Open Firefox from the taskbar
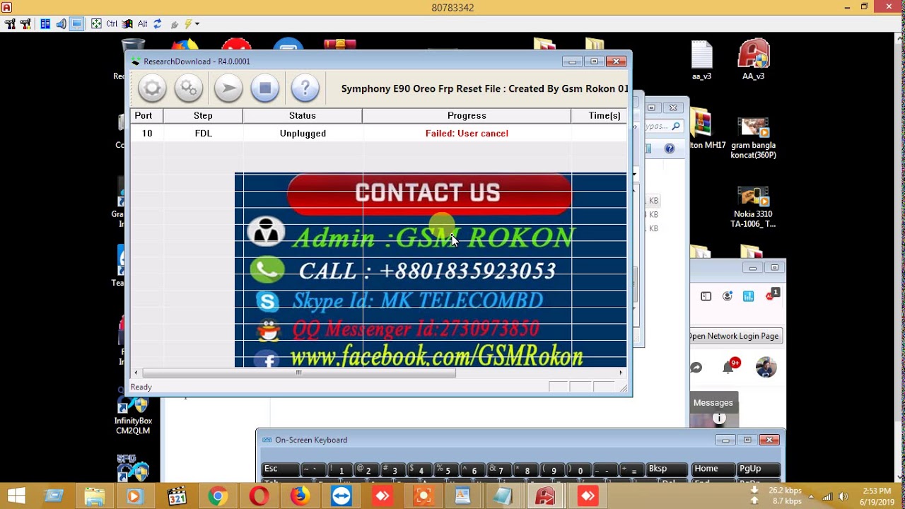The width and height of the screenshot is (905, 509). coord(300,496)
